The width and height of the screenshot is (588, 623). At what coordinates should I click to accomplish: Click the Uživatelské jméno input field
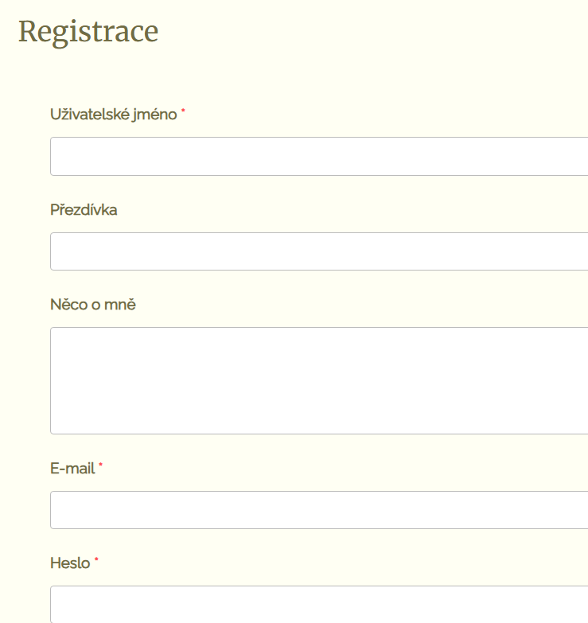click(318, 156)
